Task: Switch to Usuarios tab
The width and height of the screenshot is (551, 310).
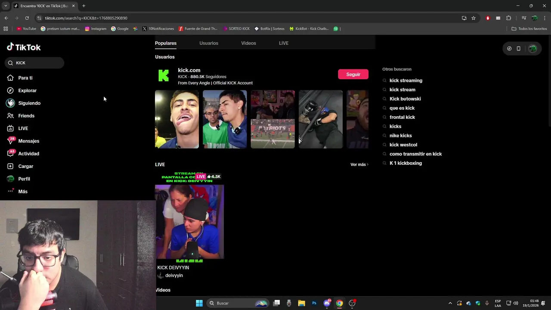Action: (x=209, y=43)
